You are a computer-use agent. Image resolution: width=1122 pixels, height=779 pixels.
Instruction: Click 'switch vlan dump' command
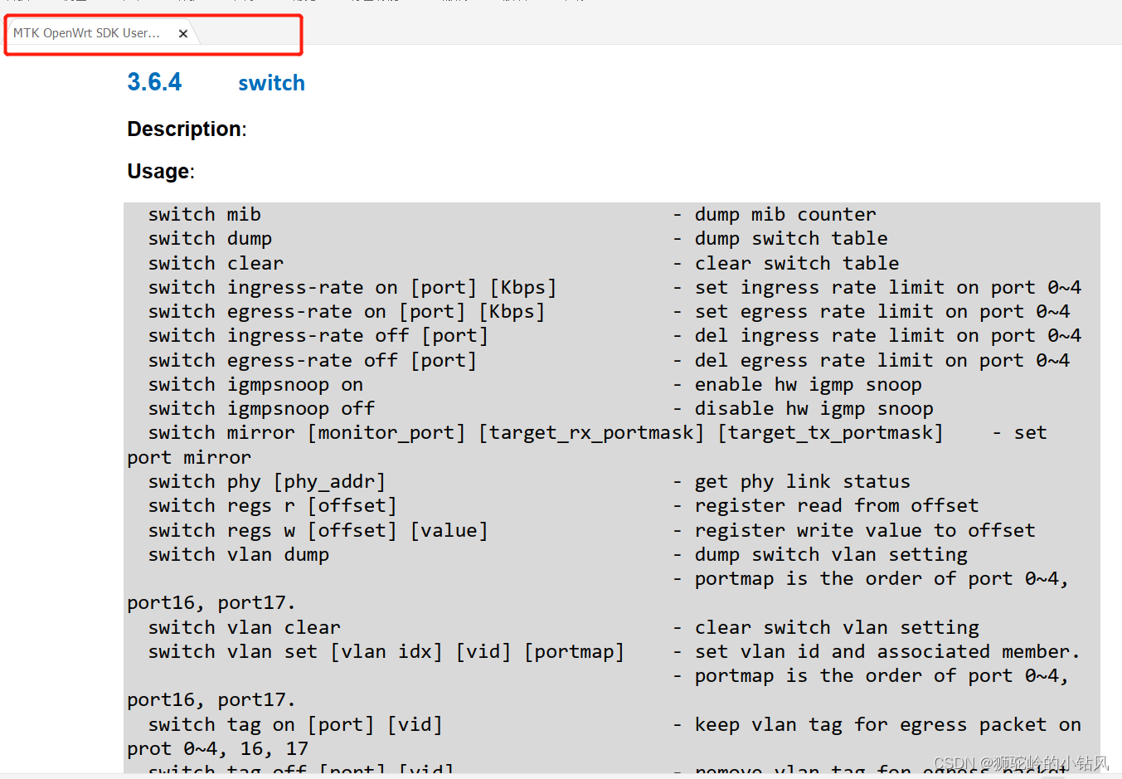click(x=239, y=555)
